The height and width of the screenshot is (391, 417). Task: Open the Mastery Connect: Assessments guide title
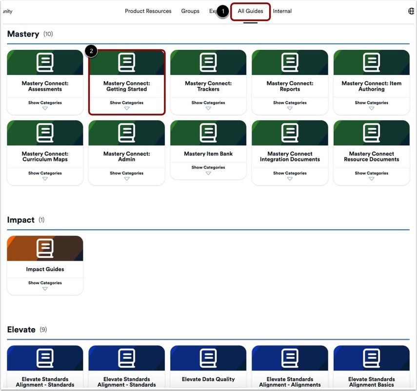pos(45,86)
